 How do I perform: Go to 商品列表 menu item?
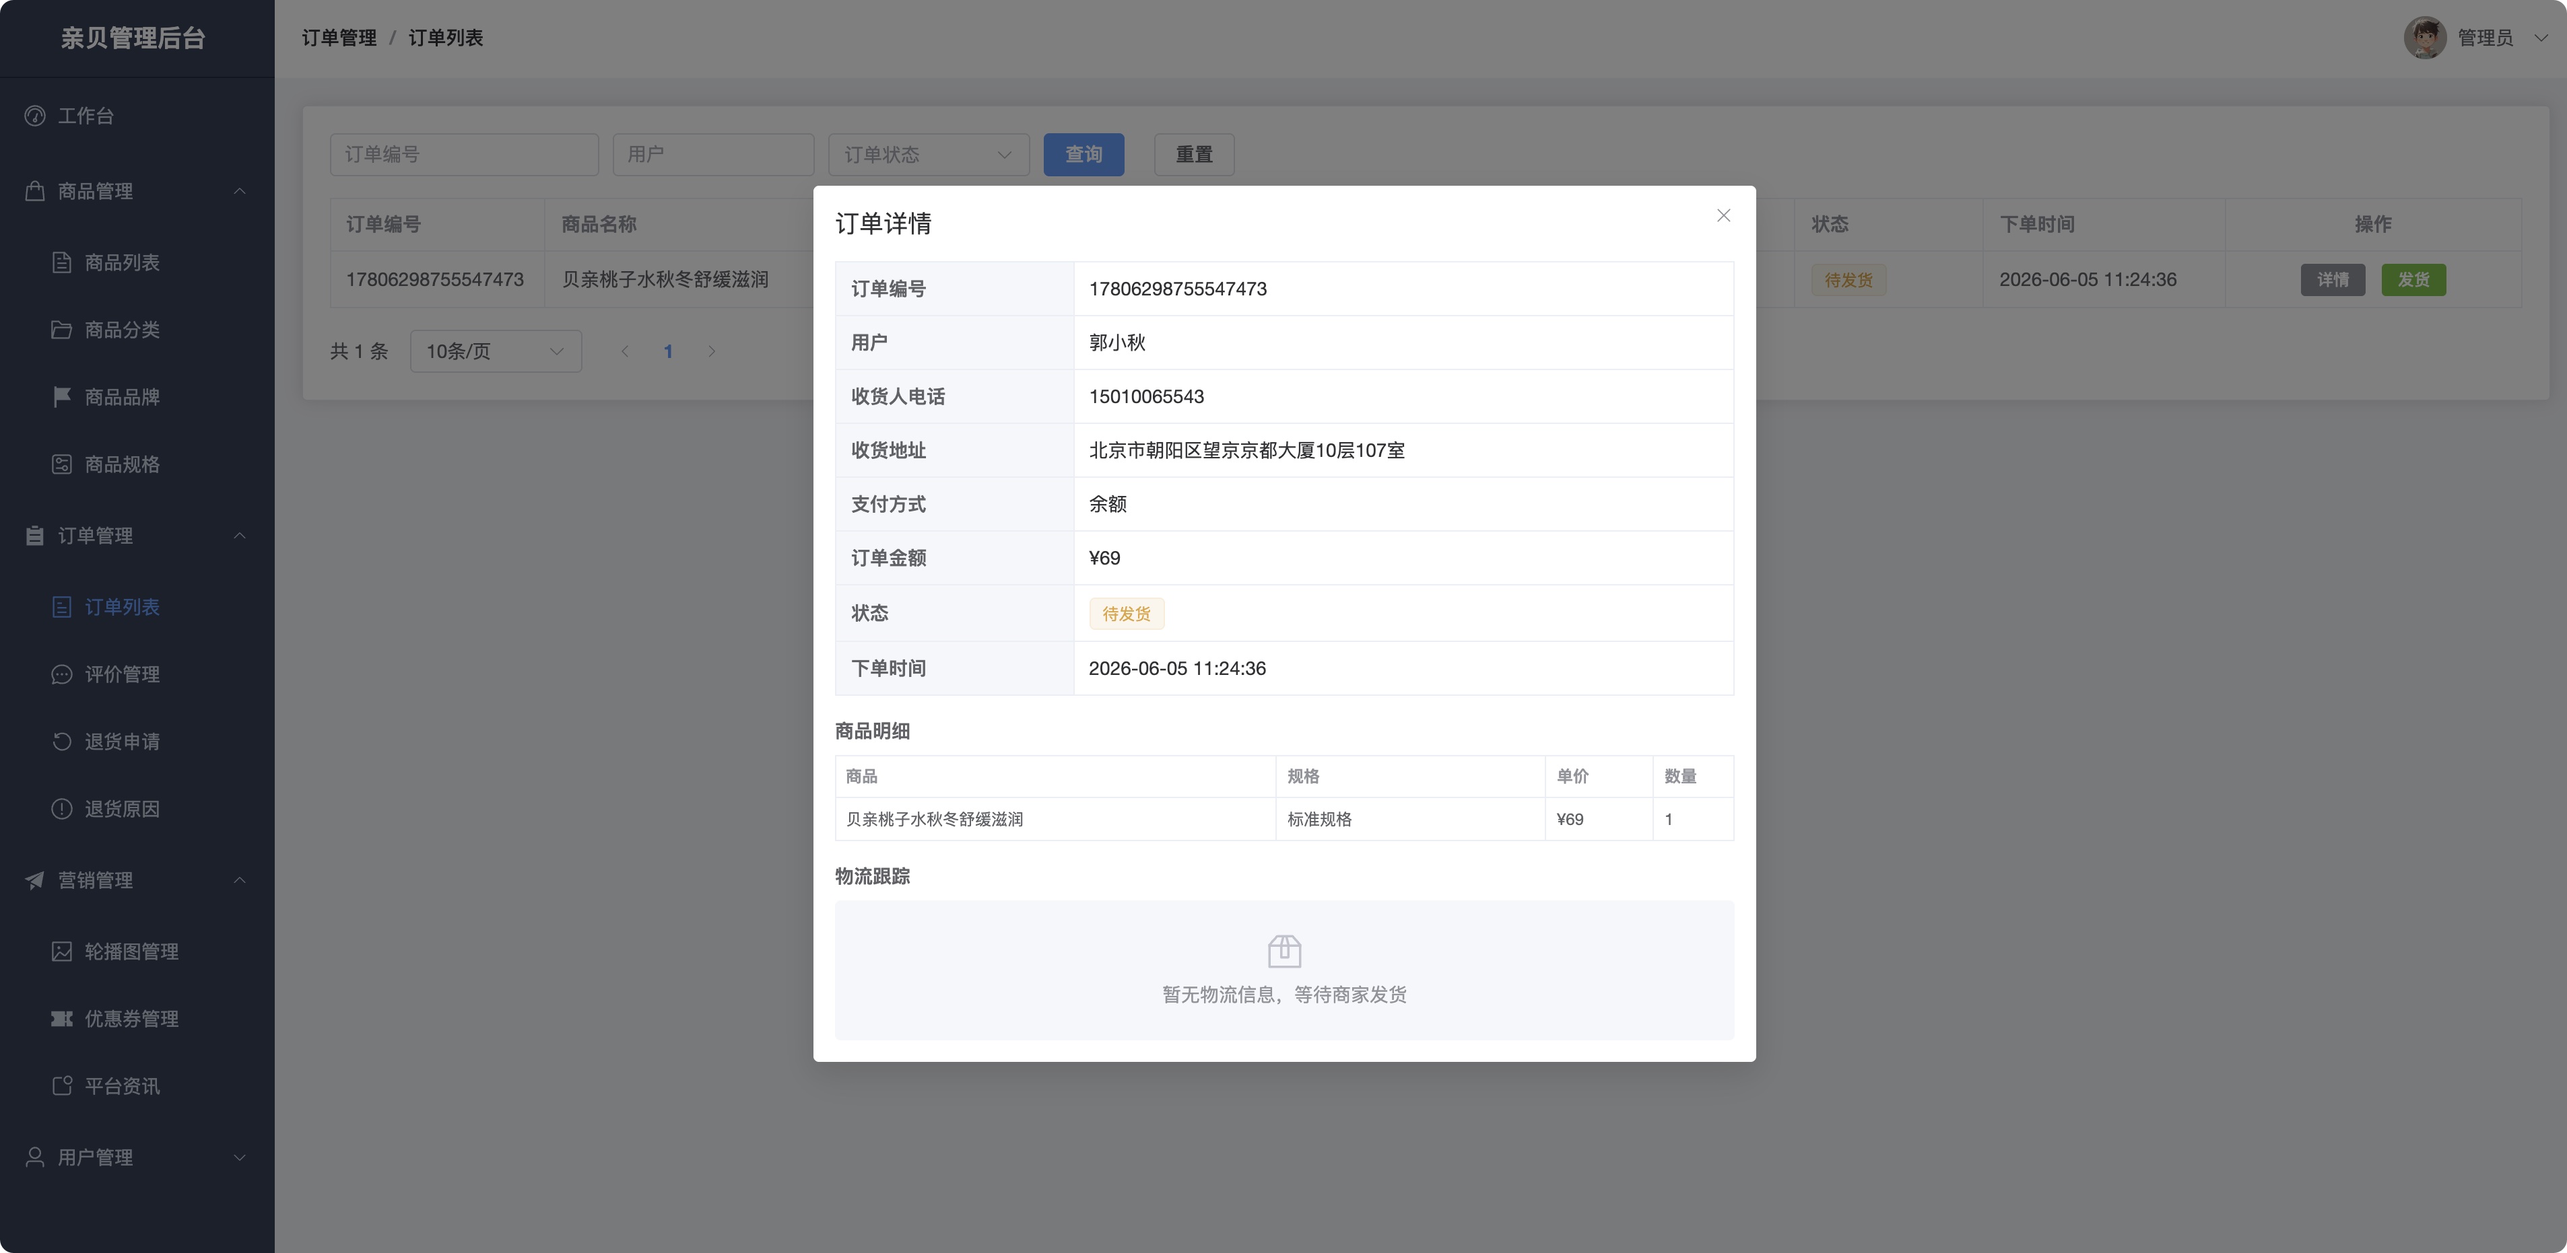[x=137, y=262]
